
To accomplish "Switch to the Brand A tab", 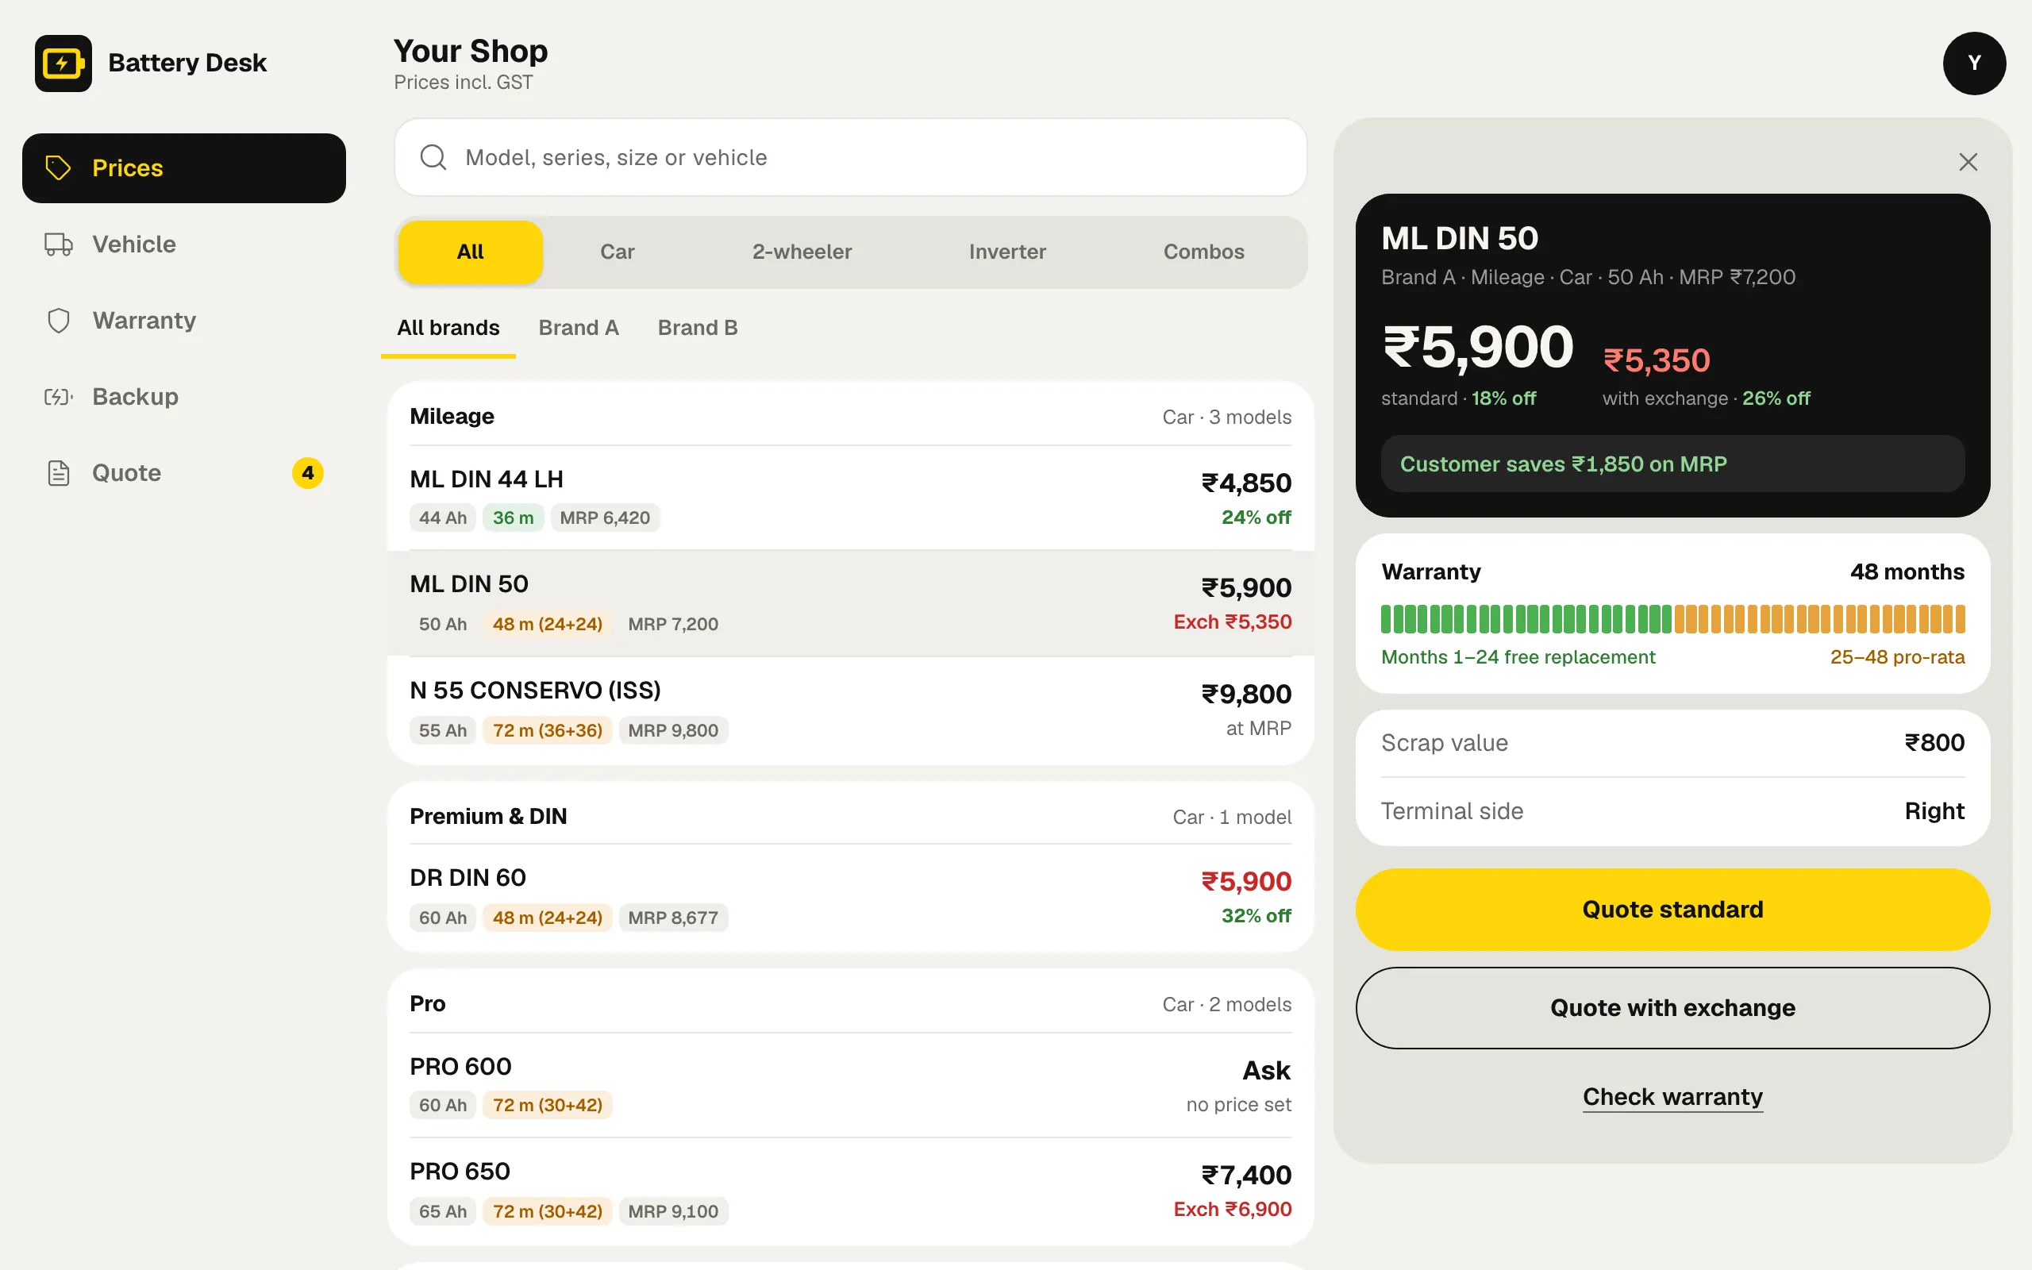I will (579, 328).
